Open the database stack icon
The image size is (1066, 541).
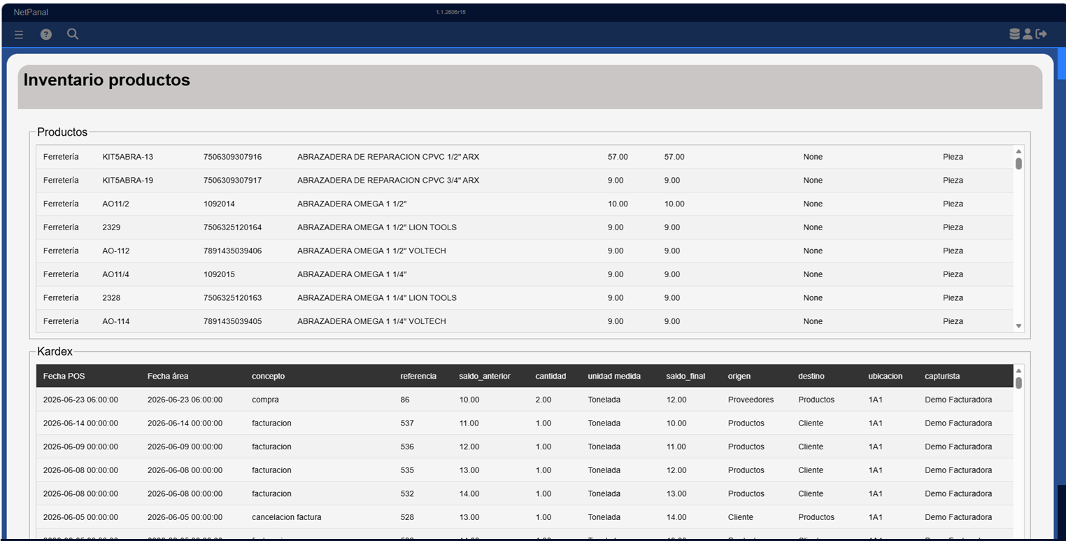coord(1014,34)
